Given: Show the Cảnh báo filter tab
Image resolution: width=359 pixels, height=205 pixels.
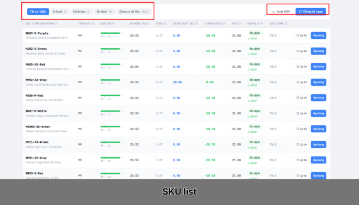Looking at the screenshot, I should click(82, 11).
